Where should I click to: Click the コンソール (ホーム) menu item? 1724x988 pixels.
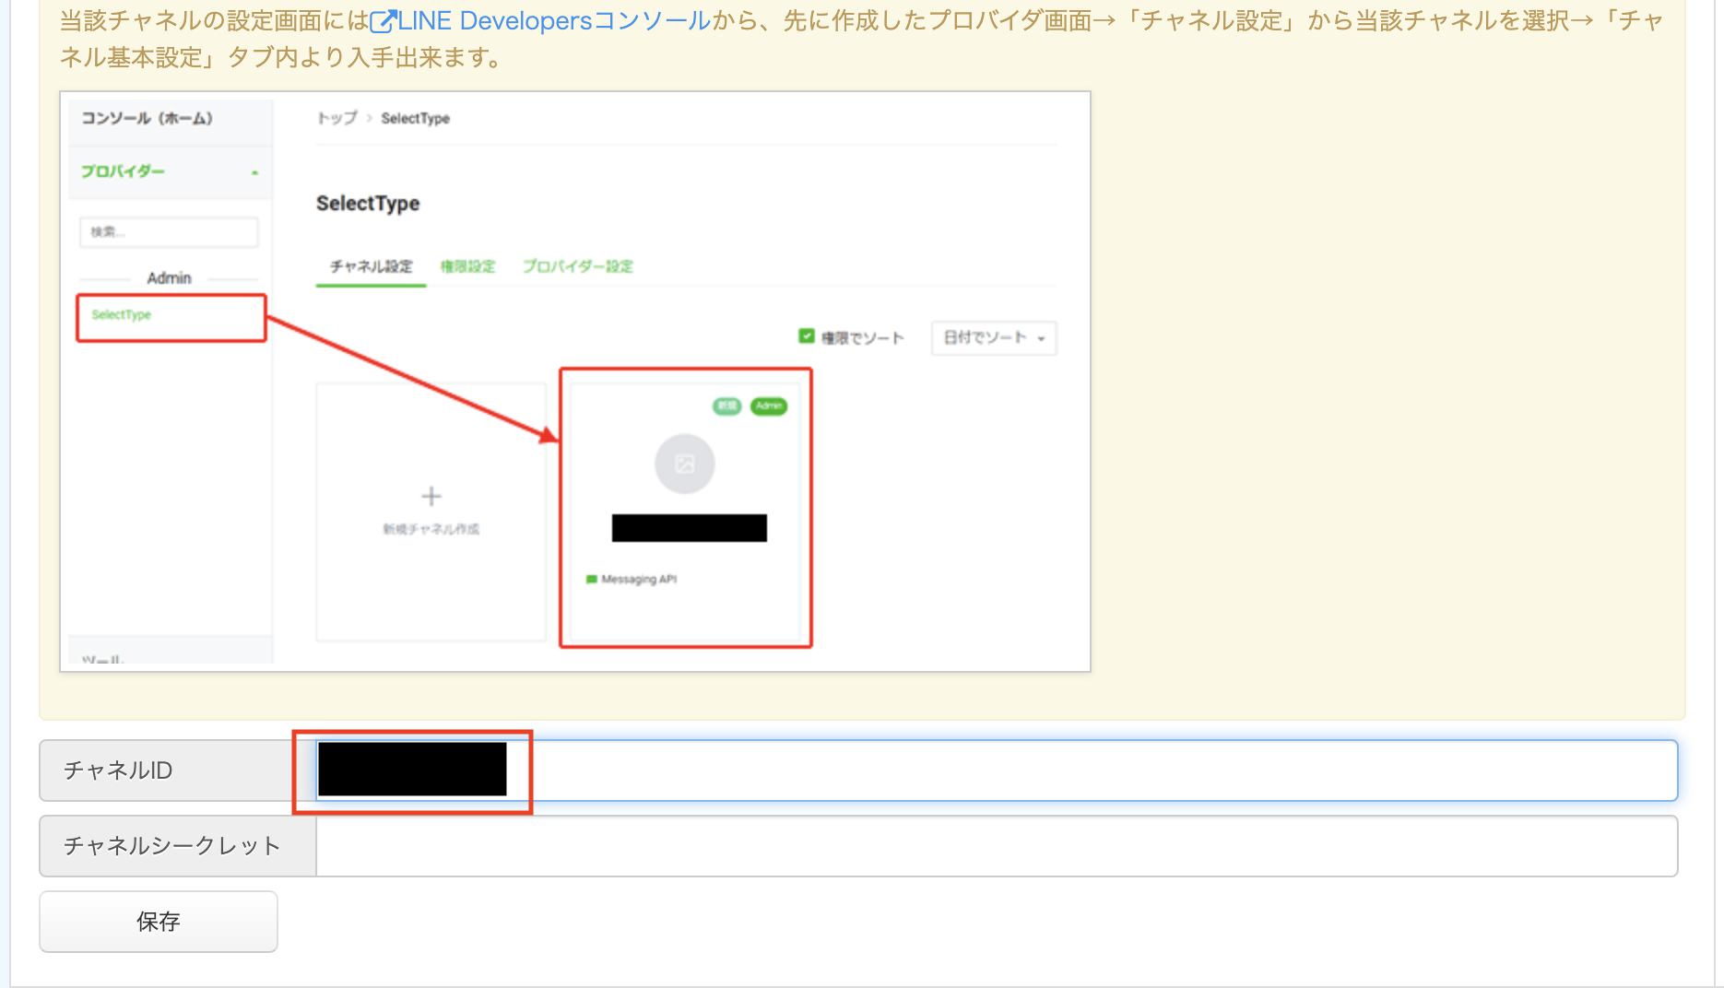click(148, 118)
